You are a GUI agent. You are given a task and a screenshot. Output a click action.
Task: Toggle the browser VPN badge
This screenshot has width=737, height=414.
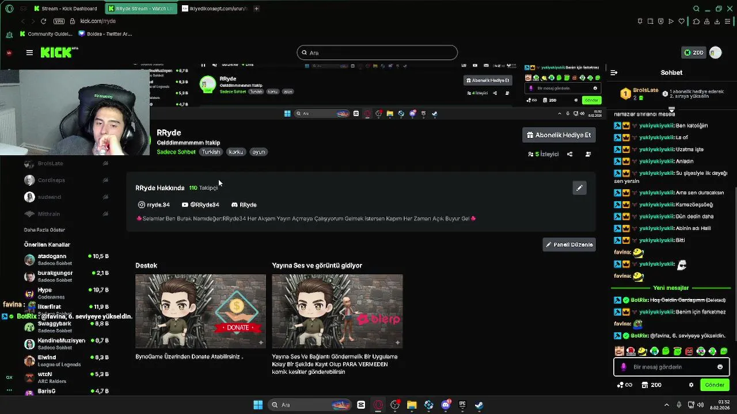coord(59,21)
